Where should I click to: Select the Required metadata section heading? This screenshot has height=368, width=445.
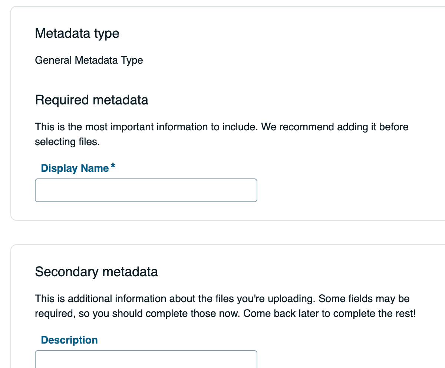(x=91, y=100)
